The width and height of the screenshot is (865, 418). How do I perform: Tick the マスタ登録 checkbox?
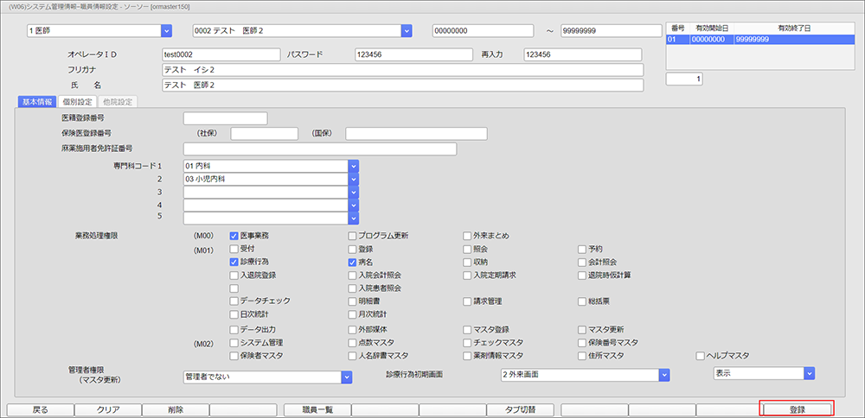click(467, 330)
